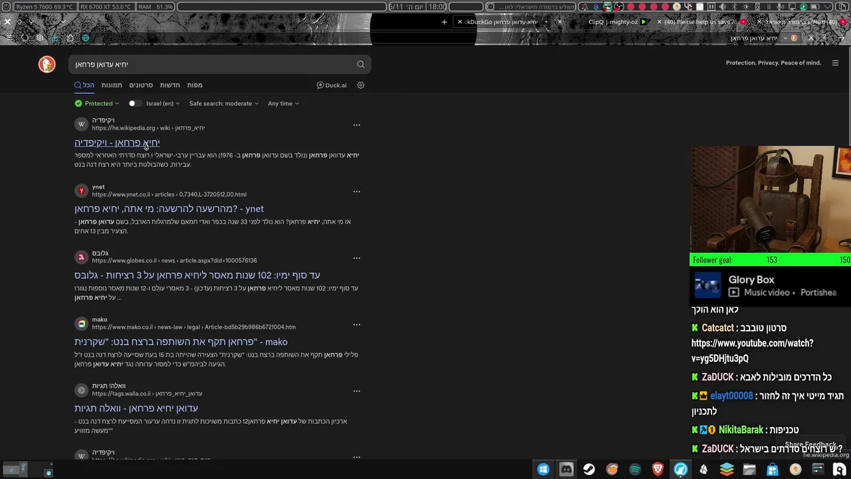Click the Follower goal progress bar
Image resolution: width=851 pixels, height=479 pixels.
click(771, 260)
